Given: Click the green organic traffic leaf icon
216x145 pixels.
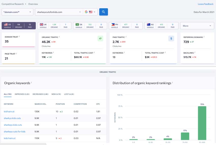Looking at the screenshot, I should (100, 39).
